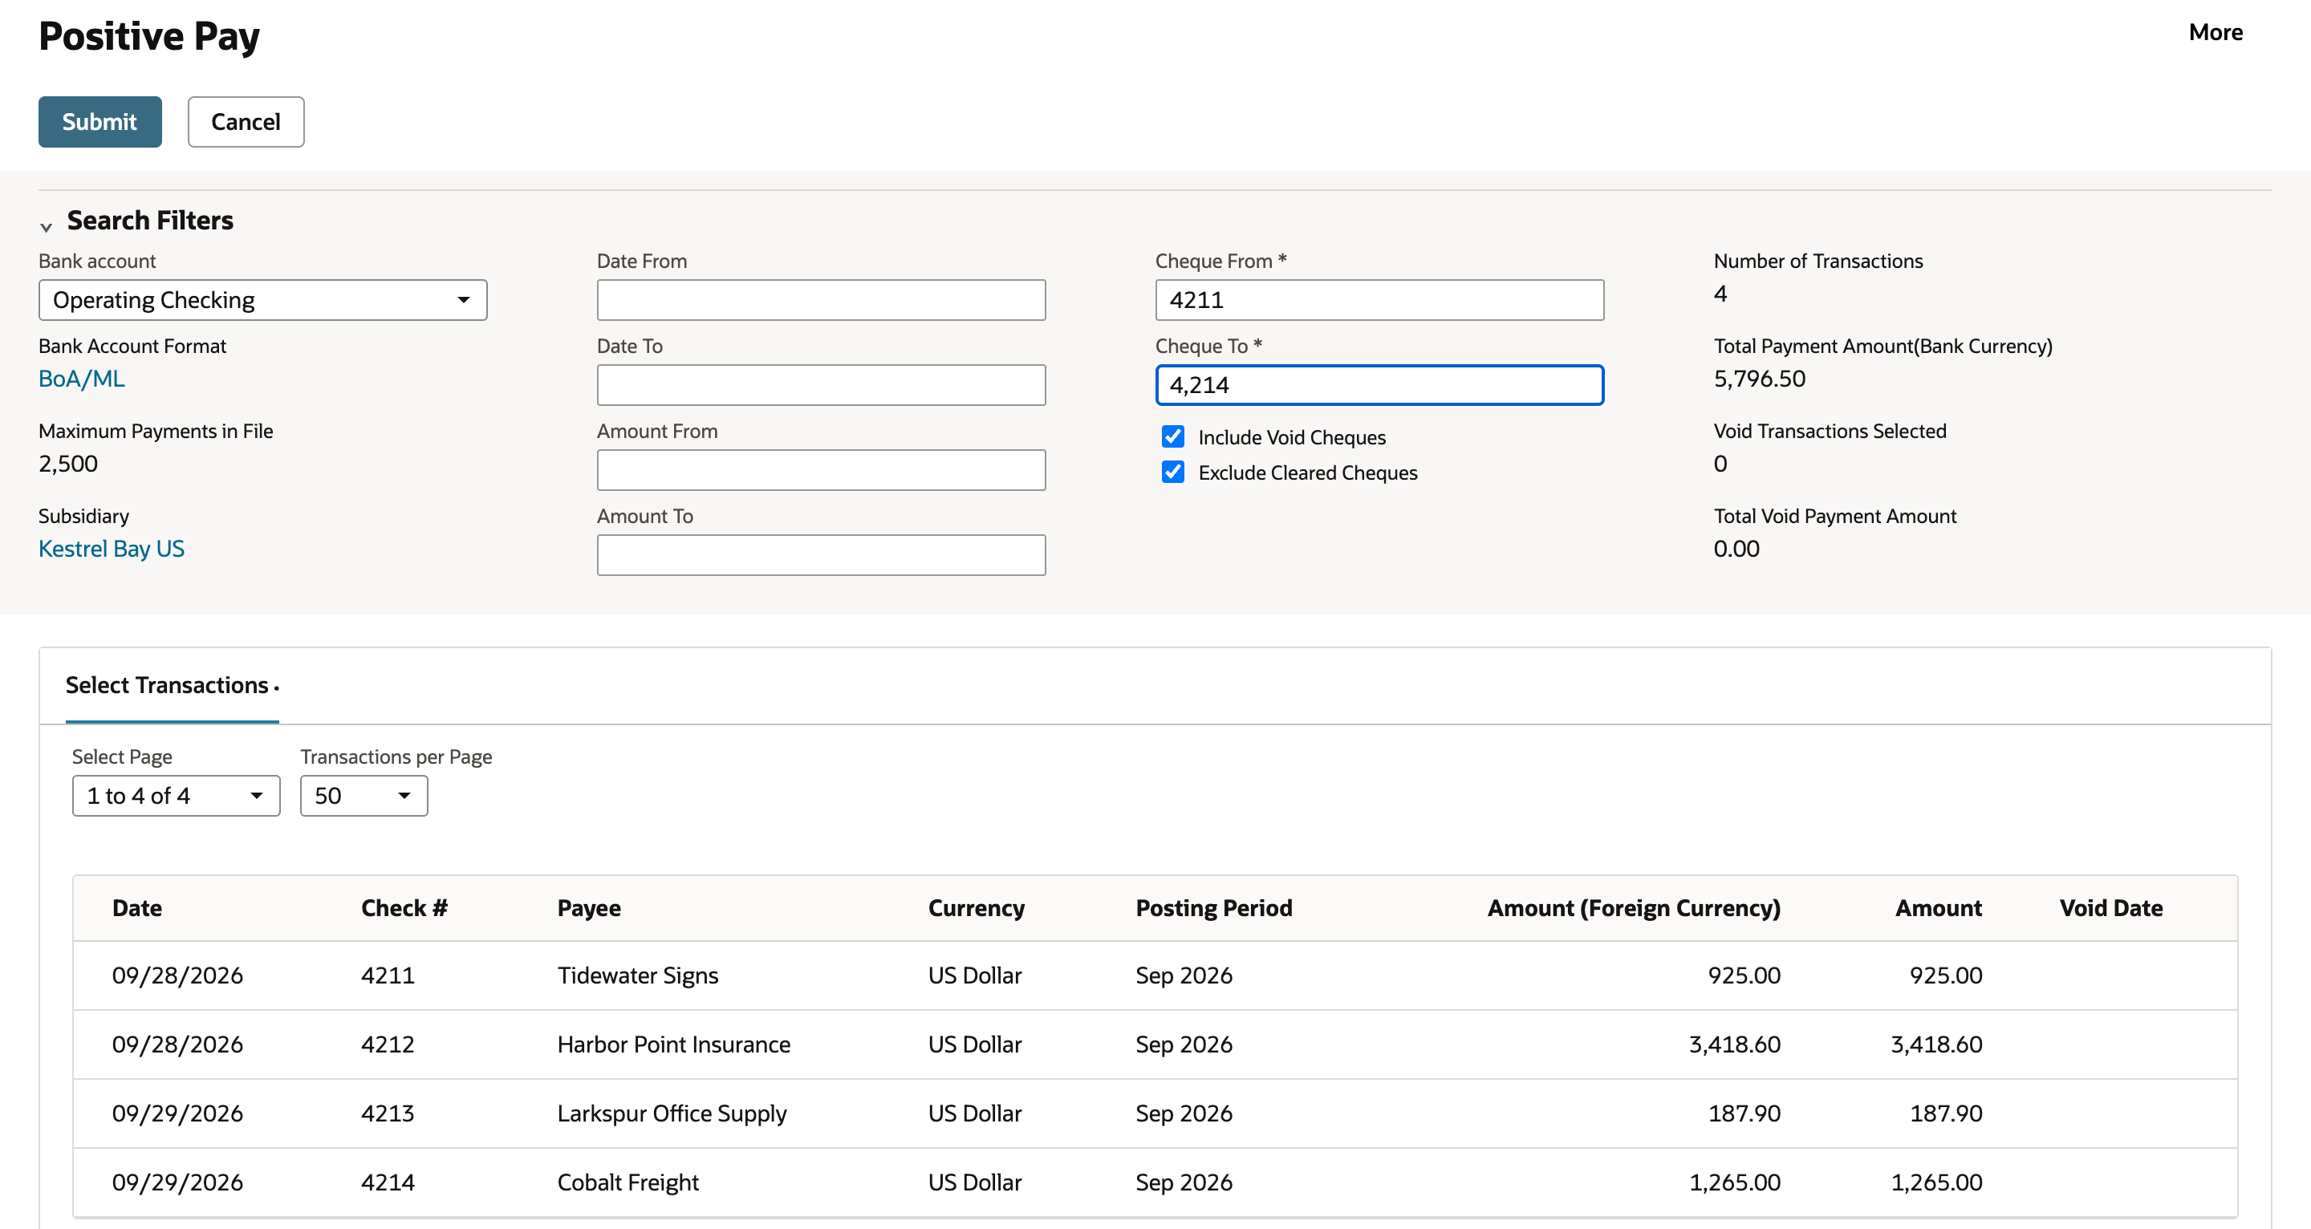
Task: Select the Select Transactions tab
Action: [x=172, y=685]
